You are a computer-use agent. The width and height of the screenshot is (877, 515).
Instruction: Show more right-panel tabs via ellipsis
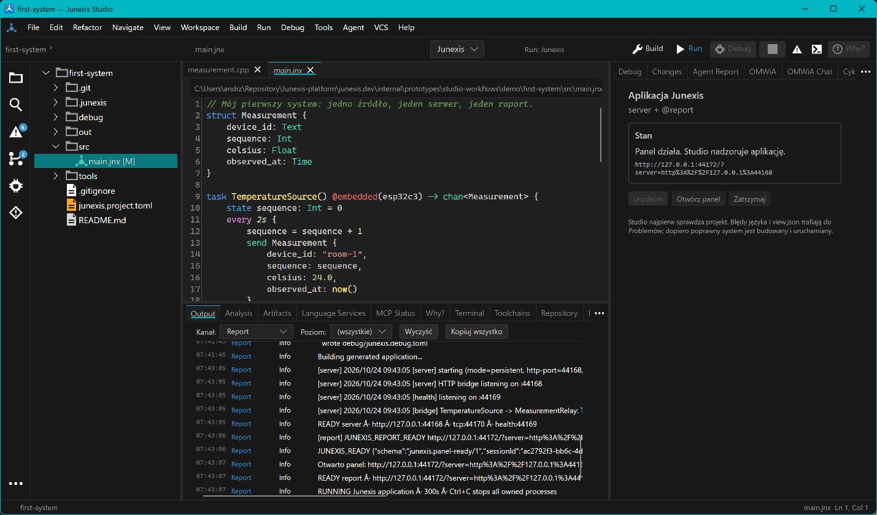click(x=866, y=72)
